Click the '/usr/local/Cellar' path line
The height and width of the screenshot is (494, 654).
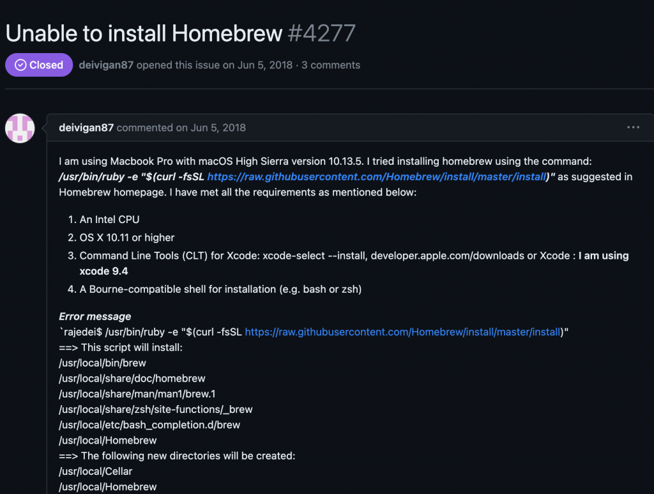click(x=96, y=471)
